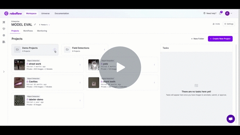Open street work project options menu
240x135 pixels.
click(x=80, y=64)
